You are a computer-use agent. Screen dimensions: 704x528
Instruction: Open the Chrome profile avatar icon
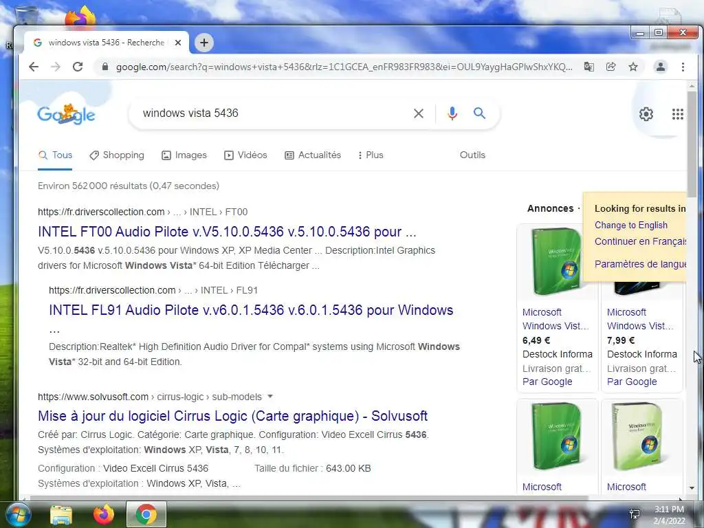661,67
